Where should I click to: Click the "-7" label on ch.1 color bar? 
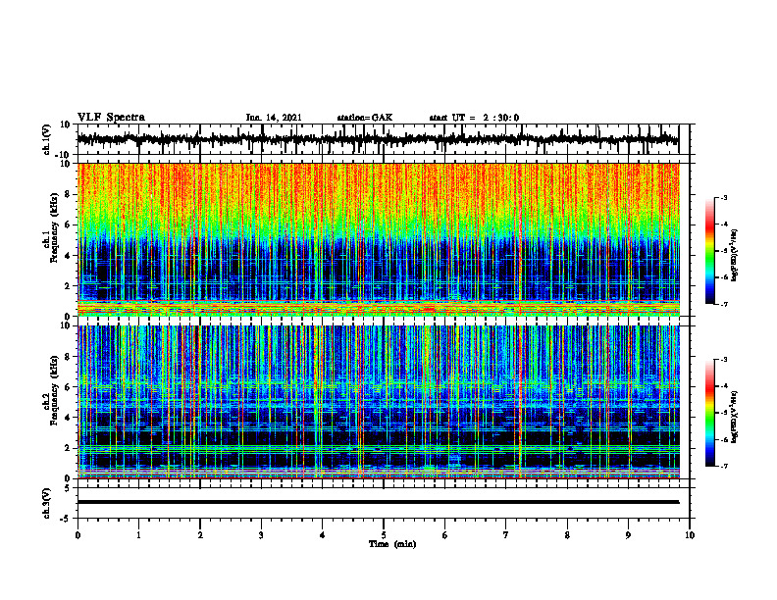tap(723, 304)
